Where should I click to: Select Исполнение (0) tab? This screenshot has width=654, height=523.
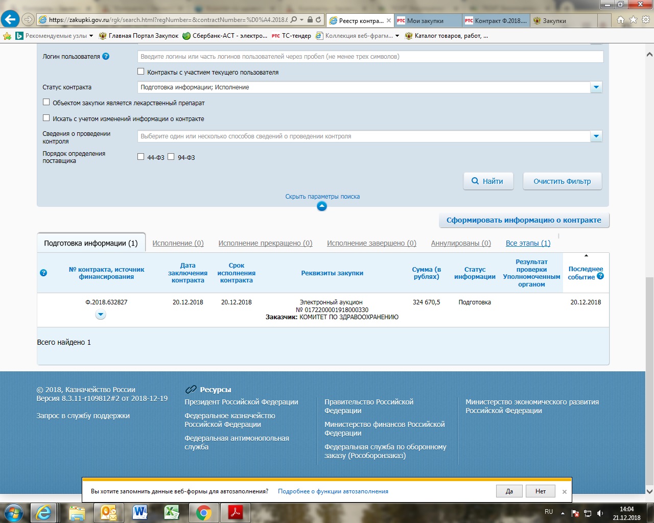[178, 244]
